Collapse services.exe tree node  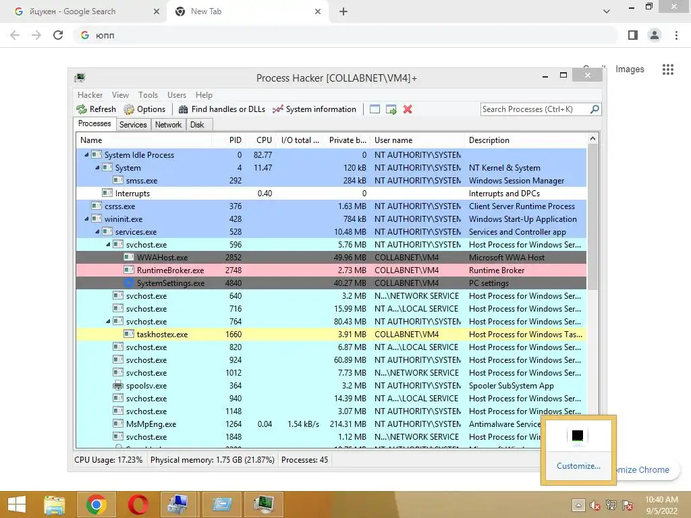click(x=97, y=232)
